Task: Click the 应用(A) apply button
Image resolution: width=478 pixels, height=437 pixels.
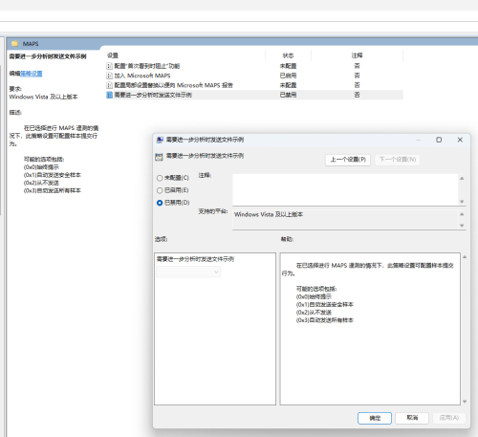Action: (x=448, y=418)
